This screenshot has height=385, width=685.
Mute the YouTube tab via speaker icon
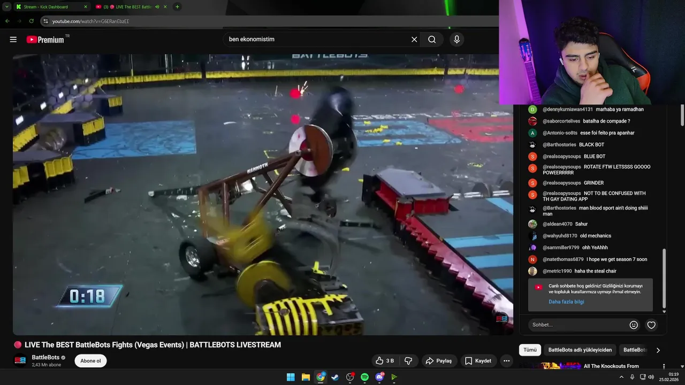click(157, 7)
